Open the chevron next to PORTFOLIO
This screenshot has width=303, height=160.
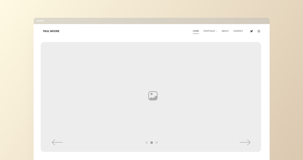[x=217, y=31]
